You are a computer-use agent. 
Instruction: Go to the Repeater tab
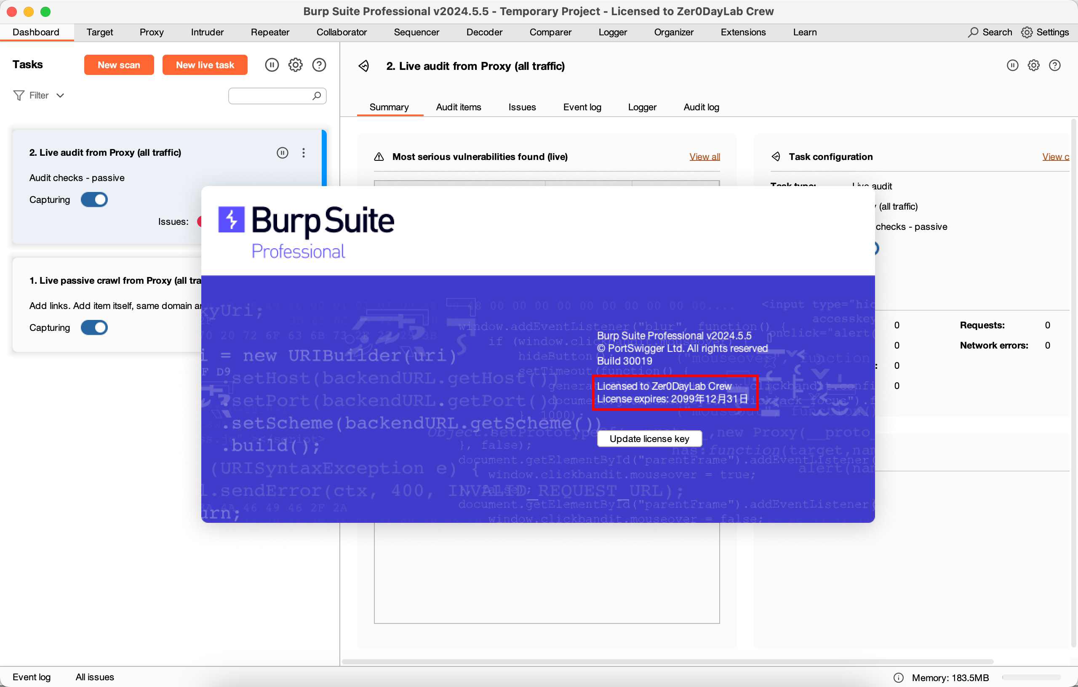pos(270,32)
